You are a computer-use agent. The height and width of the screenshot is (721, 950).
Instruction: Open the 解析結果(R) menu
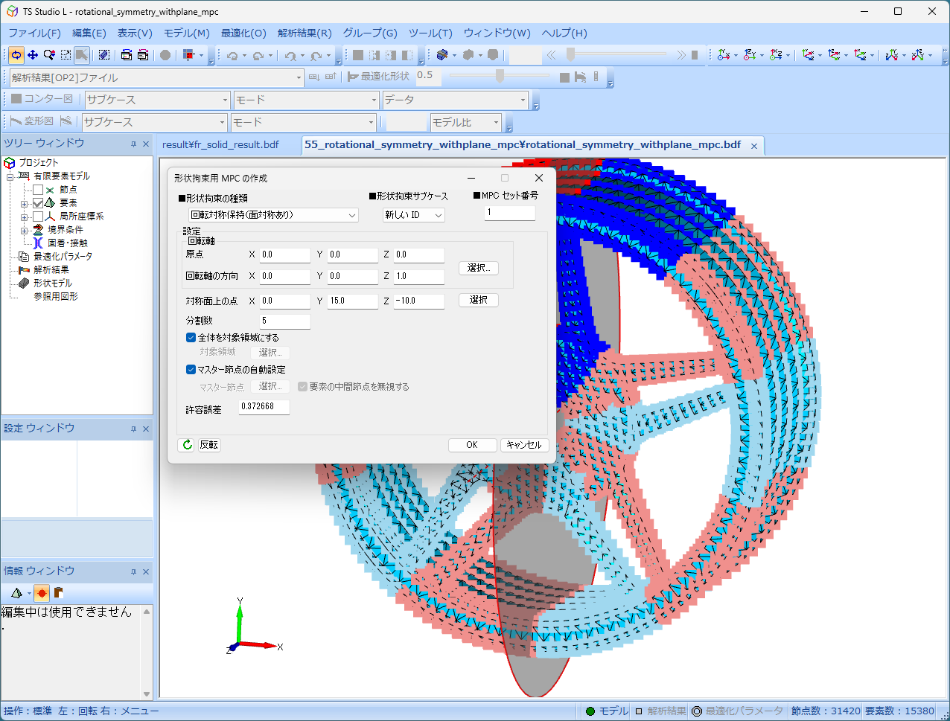click(x=305, y=33)
